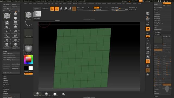Select the Draw mode button
Screen dimensions: 174x98
[x=57, y=9]
